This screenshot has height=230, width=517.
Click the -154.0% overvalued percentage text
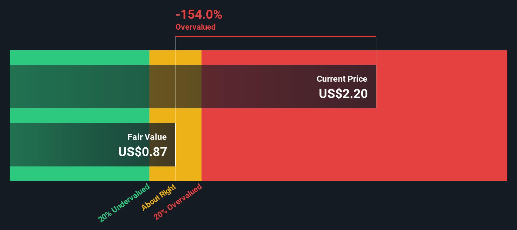click(x=199, y=15)
